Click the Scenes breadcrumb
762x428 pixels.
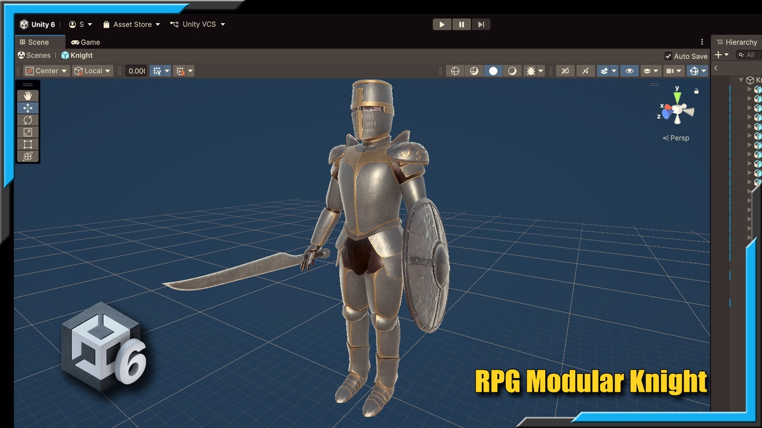[34, 55]
